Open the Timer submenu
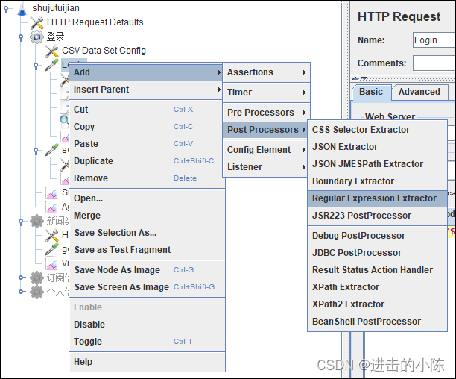456x379 pixels. pyautogui.click(x=267, y=93)
